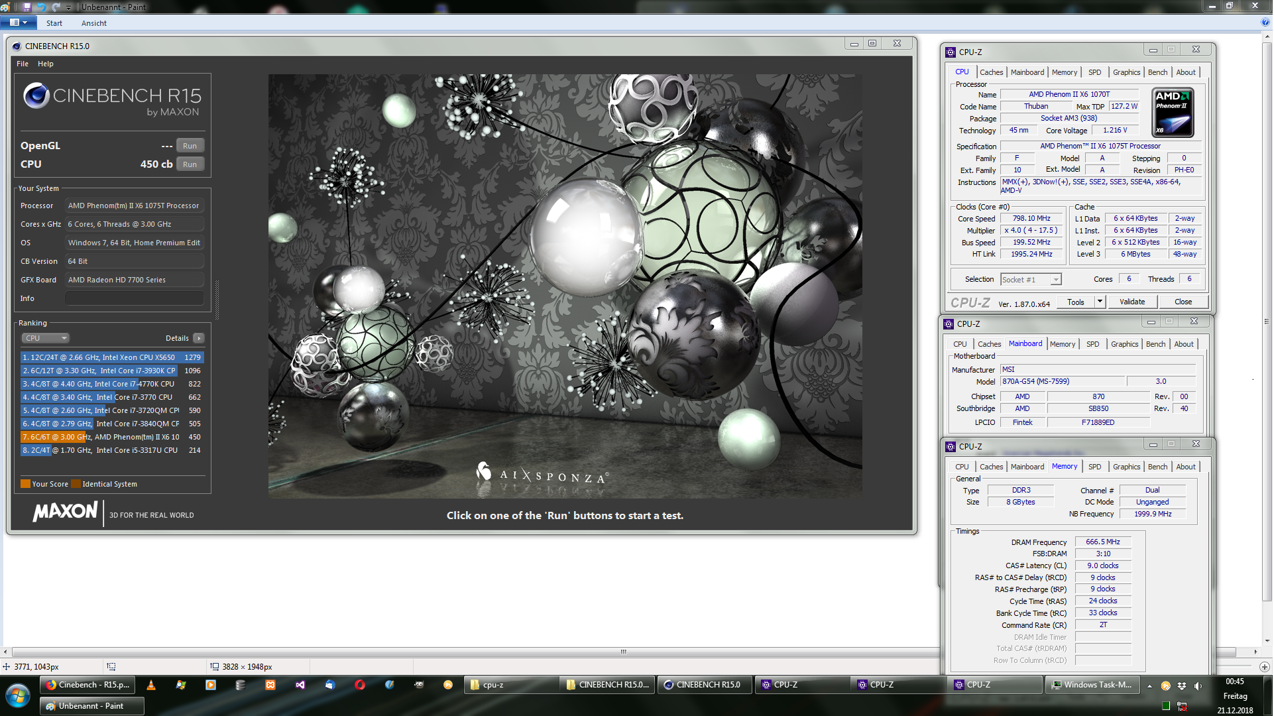Screen dimensions: 1274x716
Task: Click the rendered scene image in Cinebench
Action: click(565, 286)
